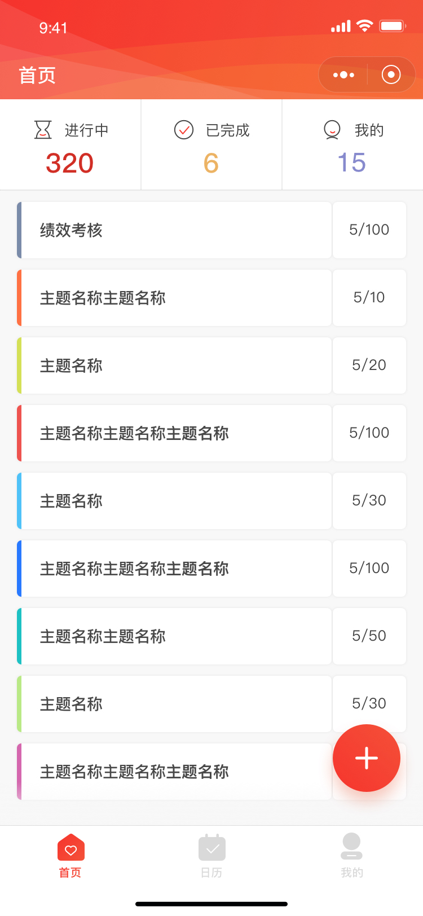The width and height of the screenshot is (423, 916).
Task: View the 6 completed items count
Action: 211,163
